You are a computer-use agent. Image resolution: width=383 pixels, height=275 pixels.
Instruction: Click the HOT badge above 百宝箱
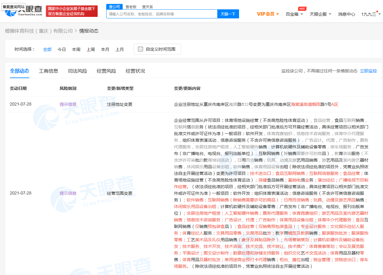302,8
